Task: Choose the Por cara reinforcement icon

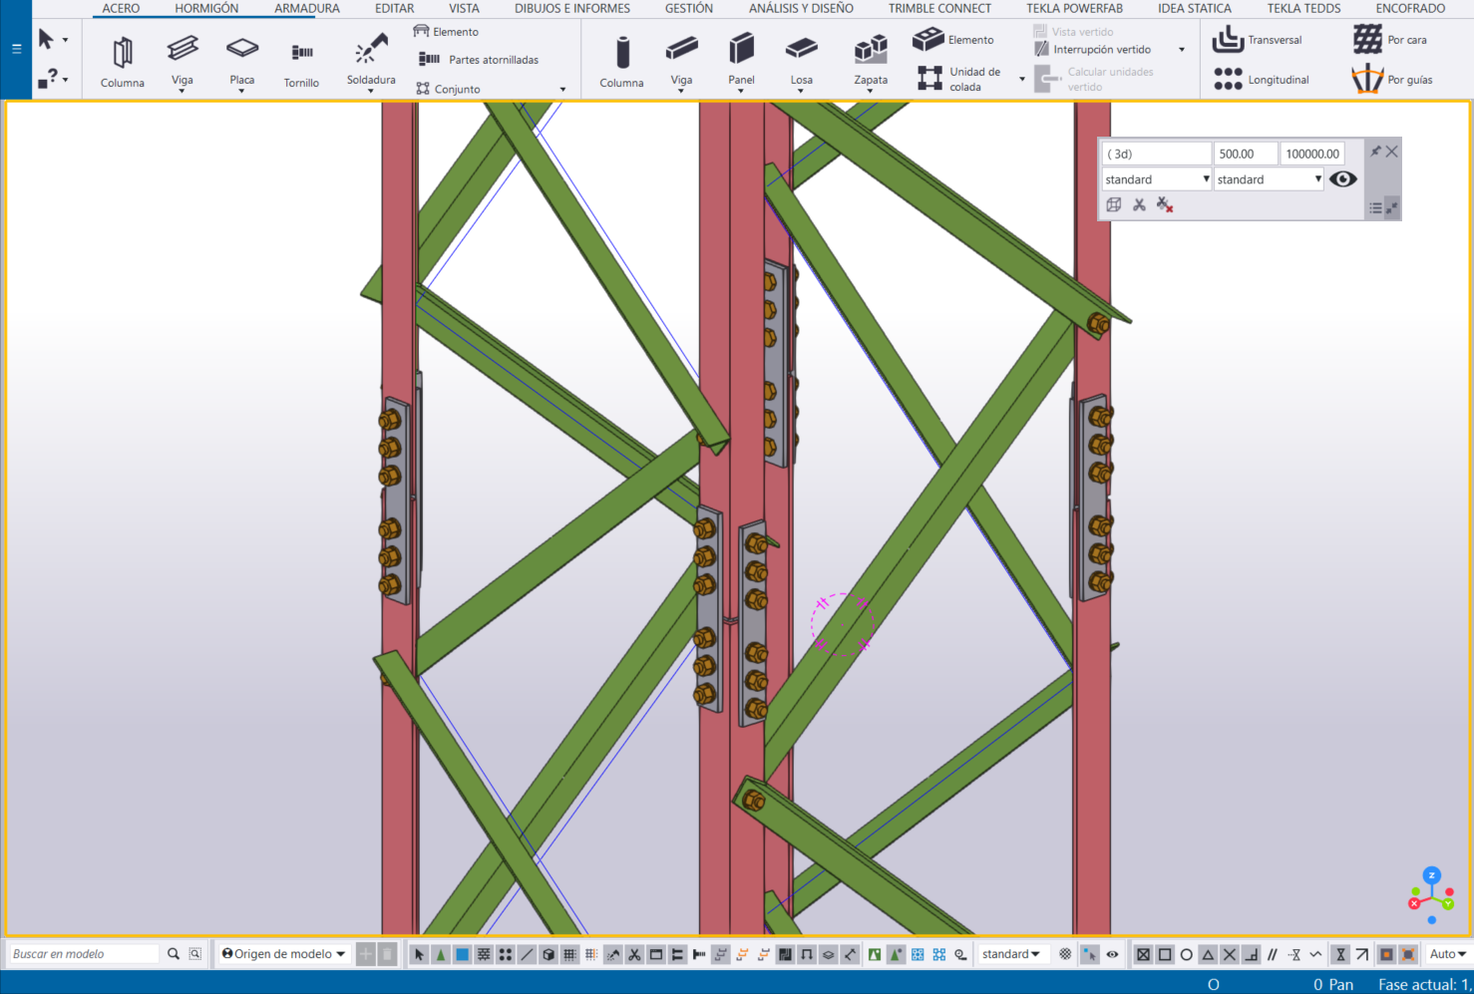Action: tap(1367, 40)
